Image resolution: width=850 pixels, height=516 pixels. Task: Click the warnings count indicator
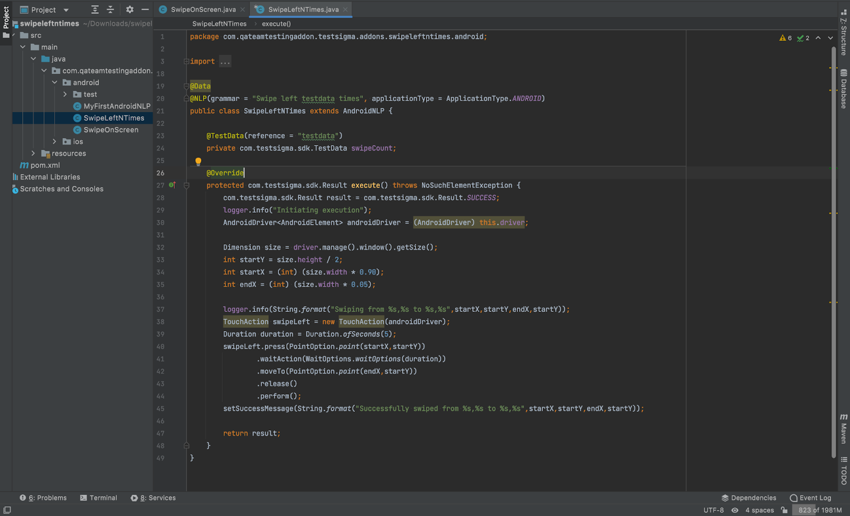(786, 38)
